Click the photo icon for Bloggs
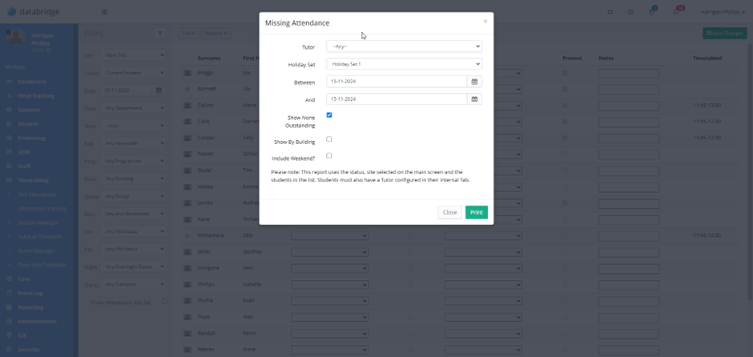Image resolution: width=753 pixels, height=357 pixels. 187,73
